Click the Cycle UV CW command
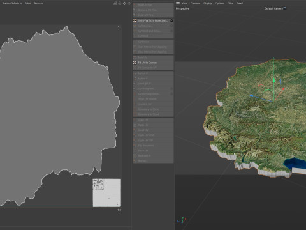The width and height of the screenshot is (306, 230). point(153,141)
